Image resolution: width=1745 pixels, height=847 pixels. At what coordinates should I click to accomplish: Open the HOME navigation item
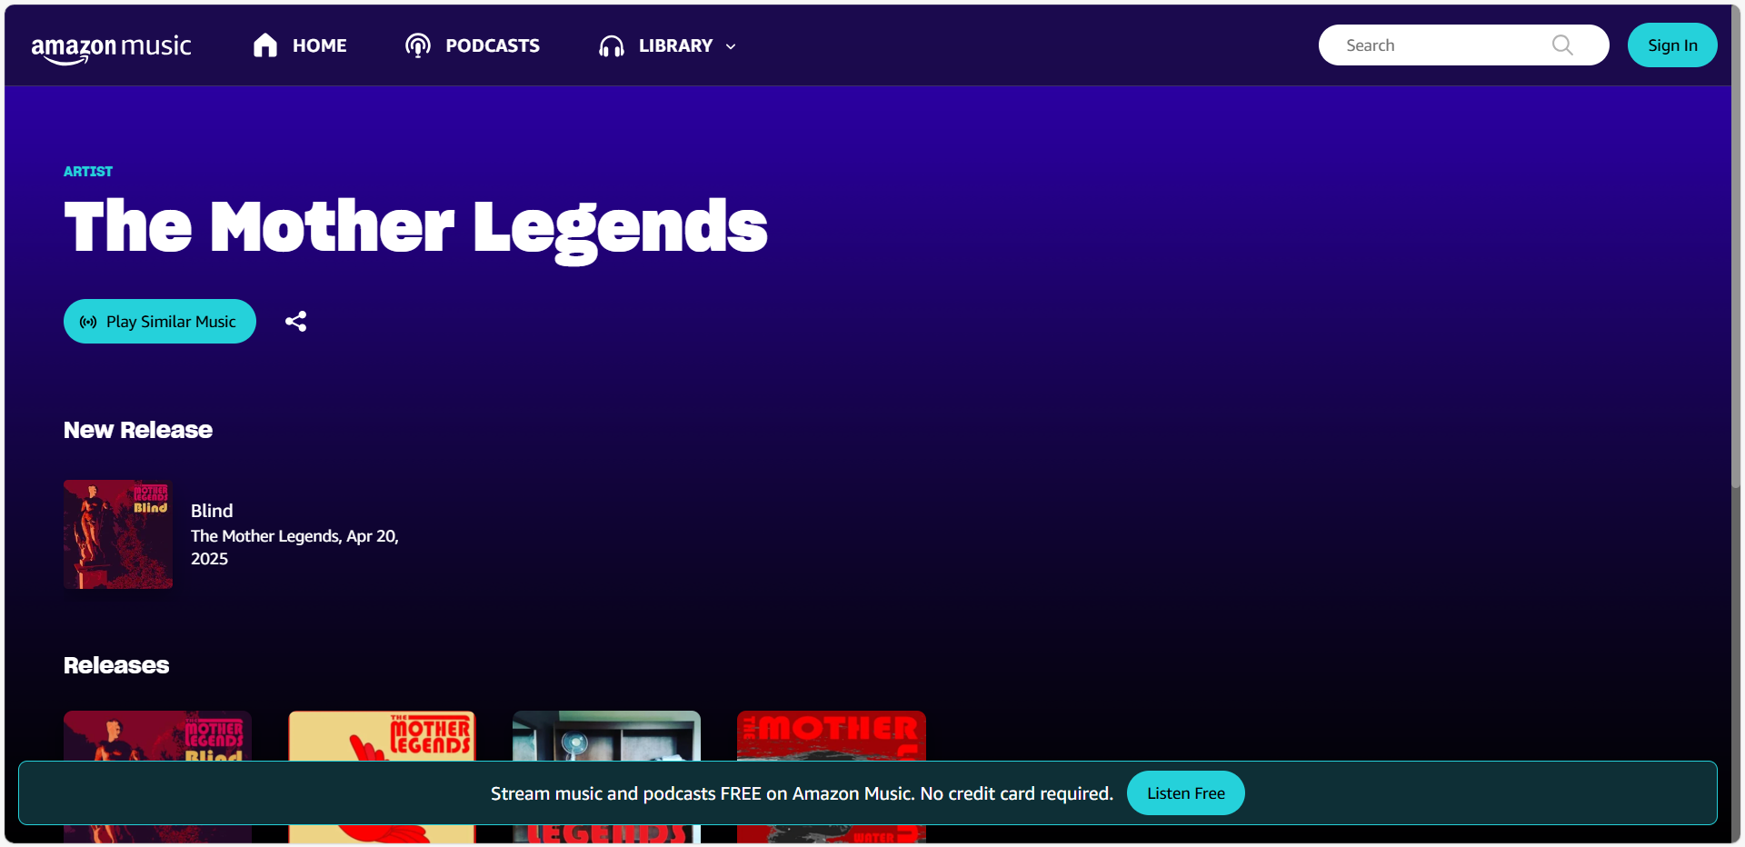tap(319, 45)
